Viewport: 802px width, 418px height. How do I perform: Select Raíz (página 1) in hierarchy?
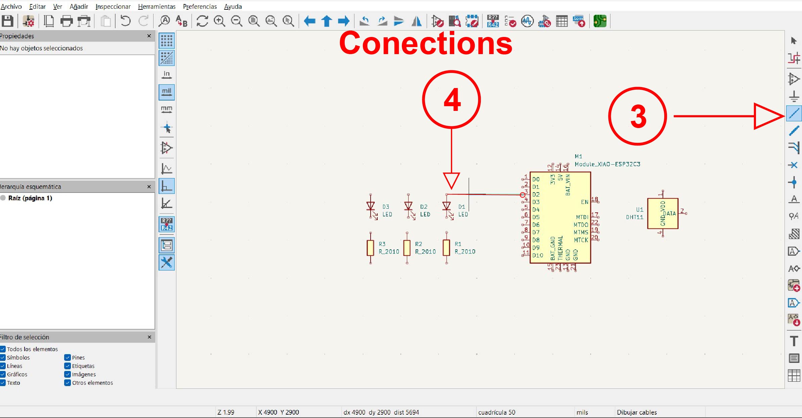pyautogui.click(x=30, y=198)
